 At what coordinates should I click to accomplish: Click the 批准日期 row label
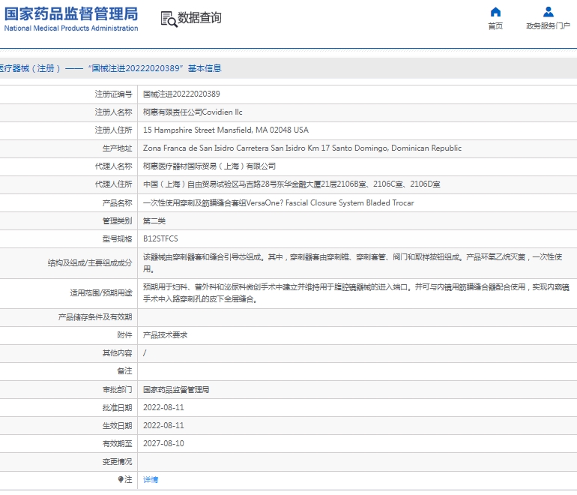point(117,408)
